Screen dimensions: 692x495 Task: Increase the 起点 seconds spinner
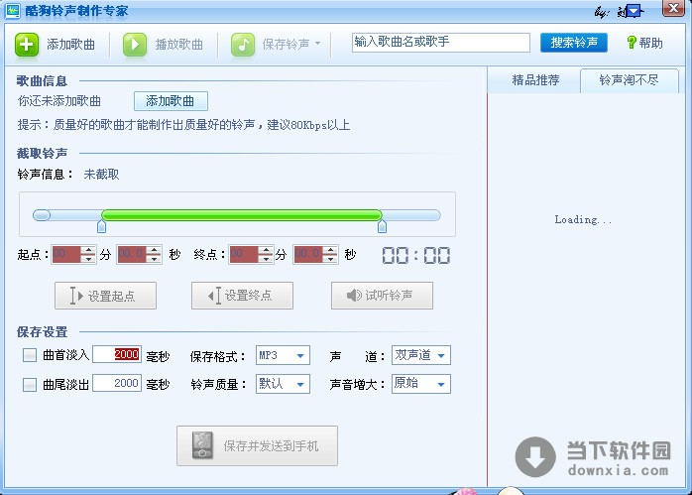coord(154,250)
